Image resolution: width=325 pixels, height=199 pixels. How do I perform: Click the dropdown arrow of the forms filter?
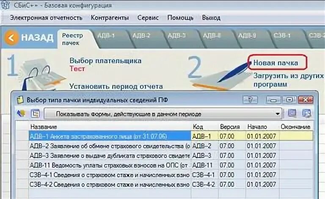coord(277,114)
